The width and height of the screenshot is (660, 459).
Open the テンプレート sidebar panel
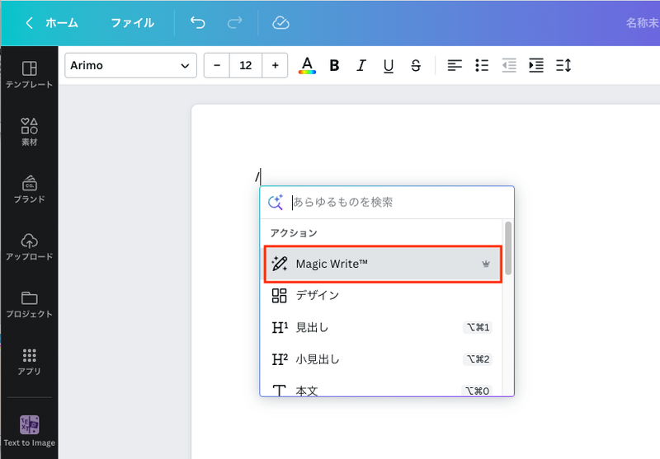tap(30, 74)
